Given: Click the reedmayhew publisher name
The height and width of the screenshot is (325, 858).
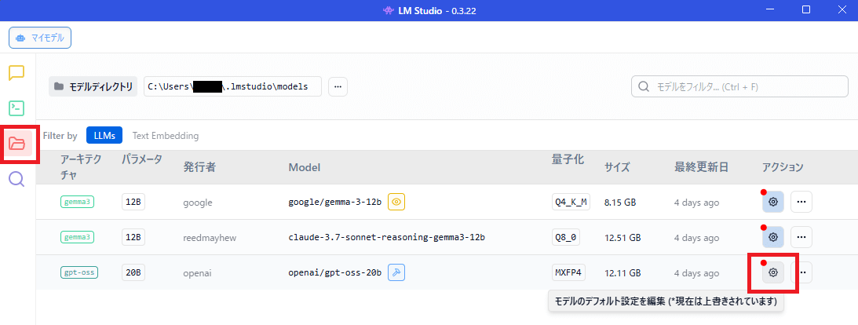Looking at the screenshot, I should tap(210, 237).
